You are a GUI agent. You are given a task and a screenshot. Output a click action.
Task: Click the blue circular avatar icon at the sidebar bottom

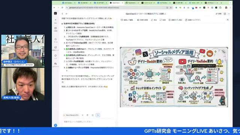tap(55, 125)
